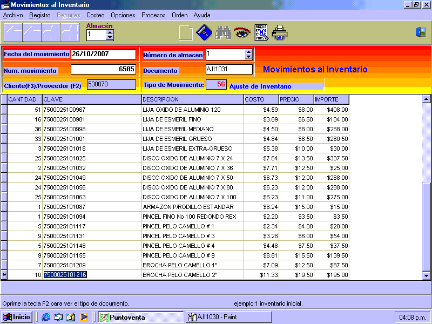Increase Almacén spinner value in toolbar

pyautogui.click(x=110, y=32)
